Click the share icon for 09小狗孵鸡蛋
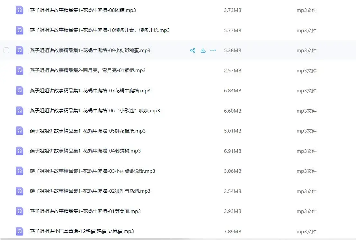Screen dimensions: 356x240 pos(193,50)
